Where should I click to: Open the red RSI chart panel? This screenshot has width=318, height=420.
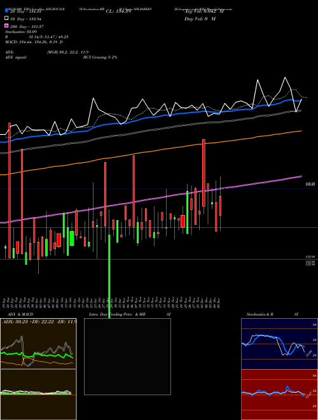pyautogui.click(x=279, y=395)
